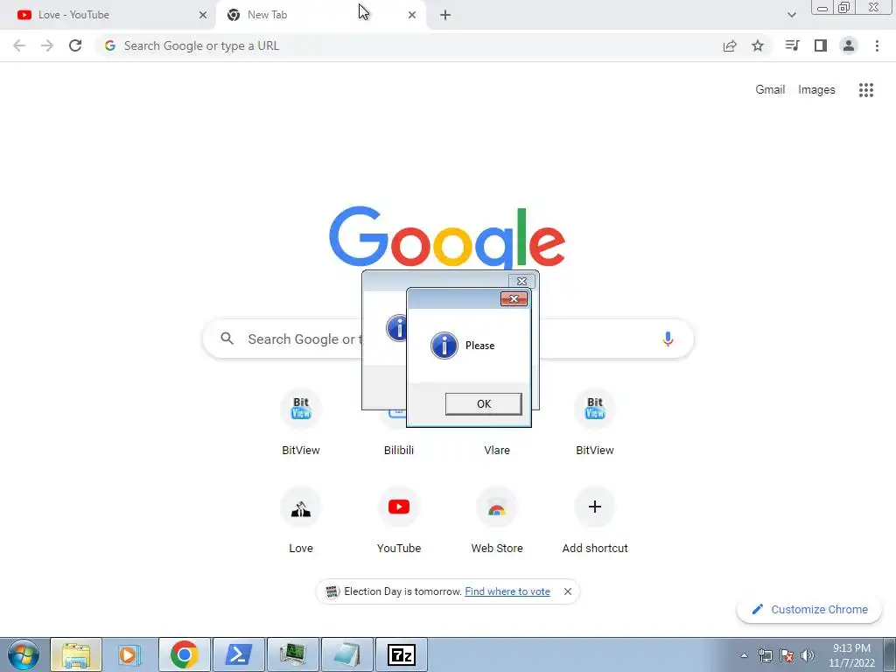896x672 pixels.
Task: Open the 7-Zip taskbar icon
Action: coord(401,654)
